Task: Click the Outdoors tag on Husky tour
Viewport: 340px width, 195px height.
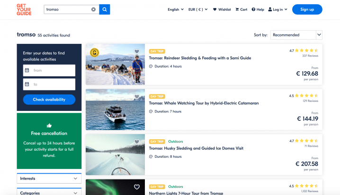Action: (176, 142)
